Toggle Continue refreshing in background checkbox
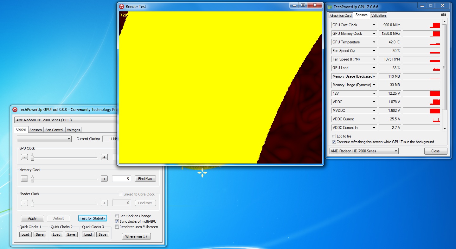 (334, 142)
